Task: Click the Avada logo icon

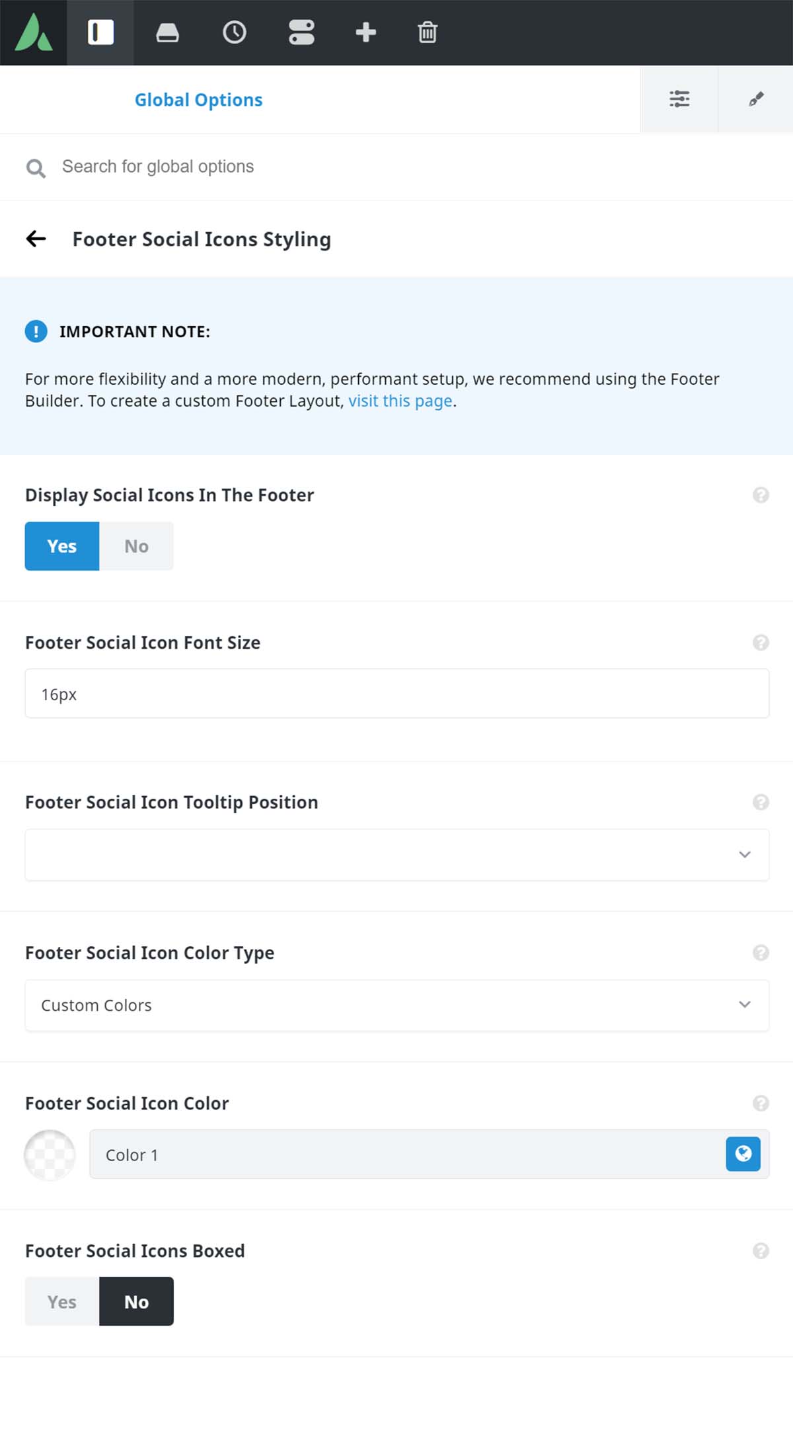Action: click(x=33, y=32)
